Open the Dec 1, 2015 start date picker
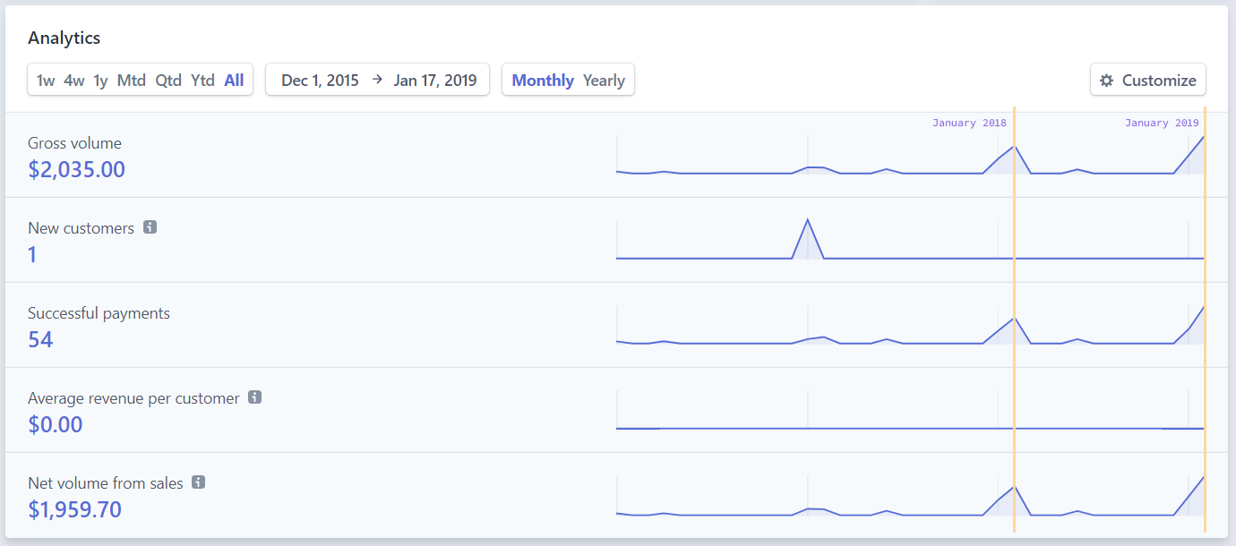The height and width of the screenshot is (546, 1236). [320, 81]
